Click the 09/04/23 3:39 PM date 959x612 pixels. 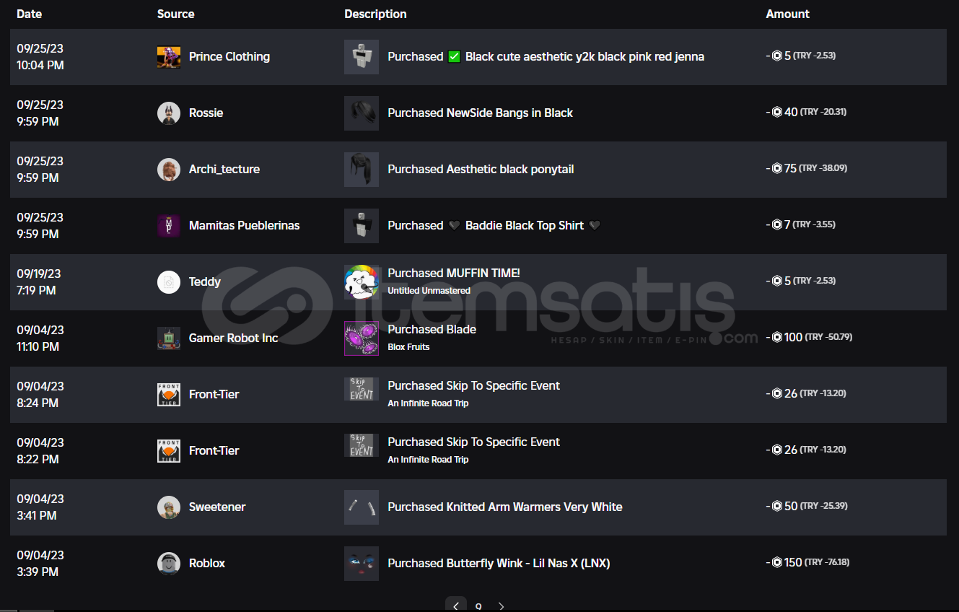pyautogui.click(x=40, y=564)
